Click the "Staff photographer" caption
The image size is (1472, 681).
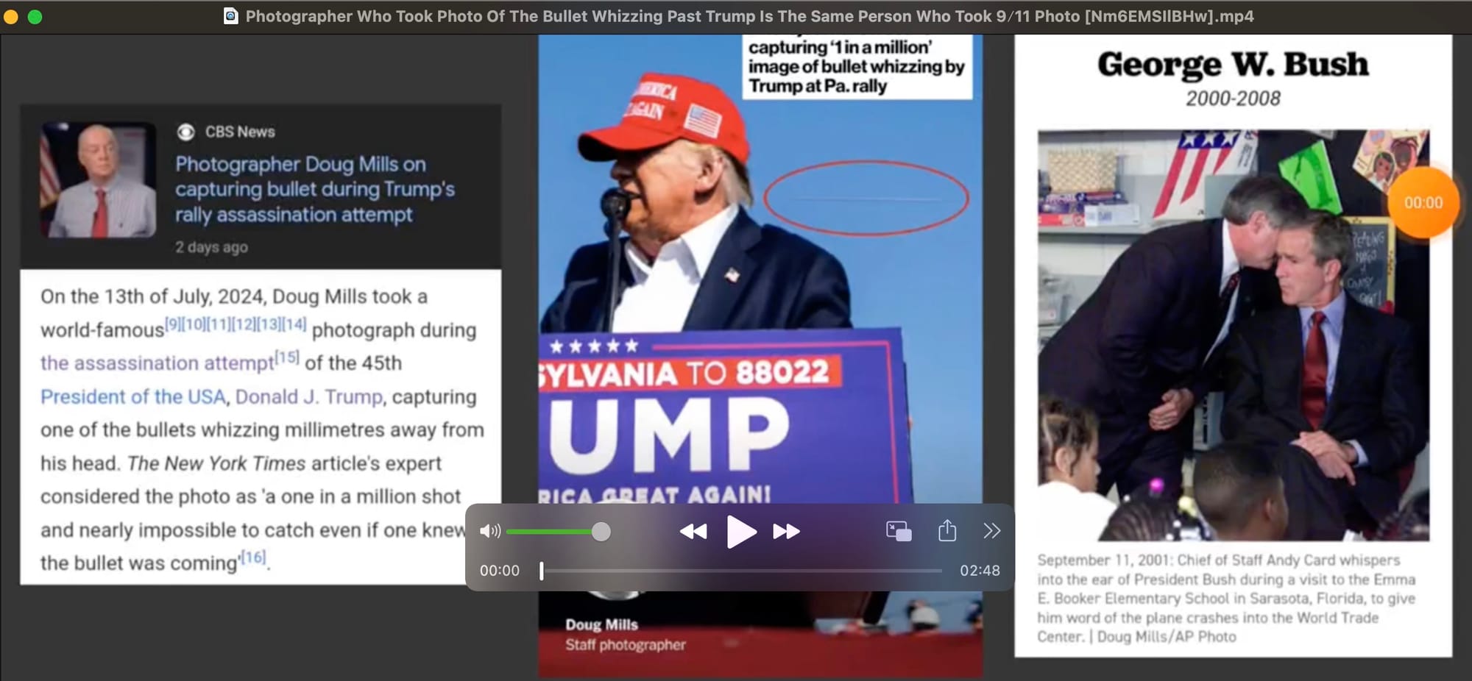[625, 645]
